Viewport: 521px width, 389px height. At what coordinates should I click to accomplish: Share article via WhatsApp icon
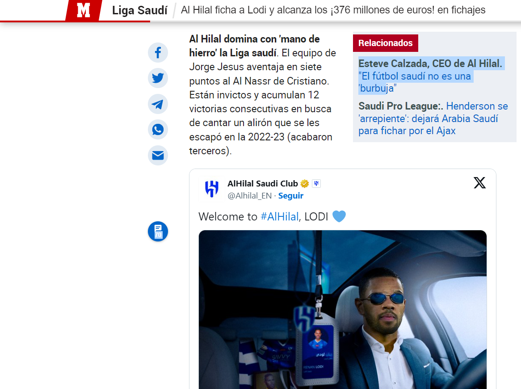(158, 130)
